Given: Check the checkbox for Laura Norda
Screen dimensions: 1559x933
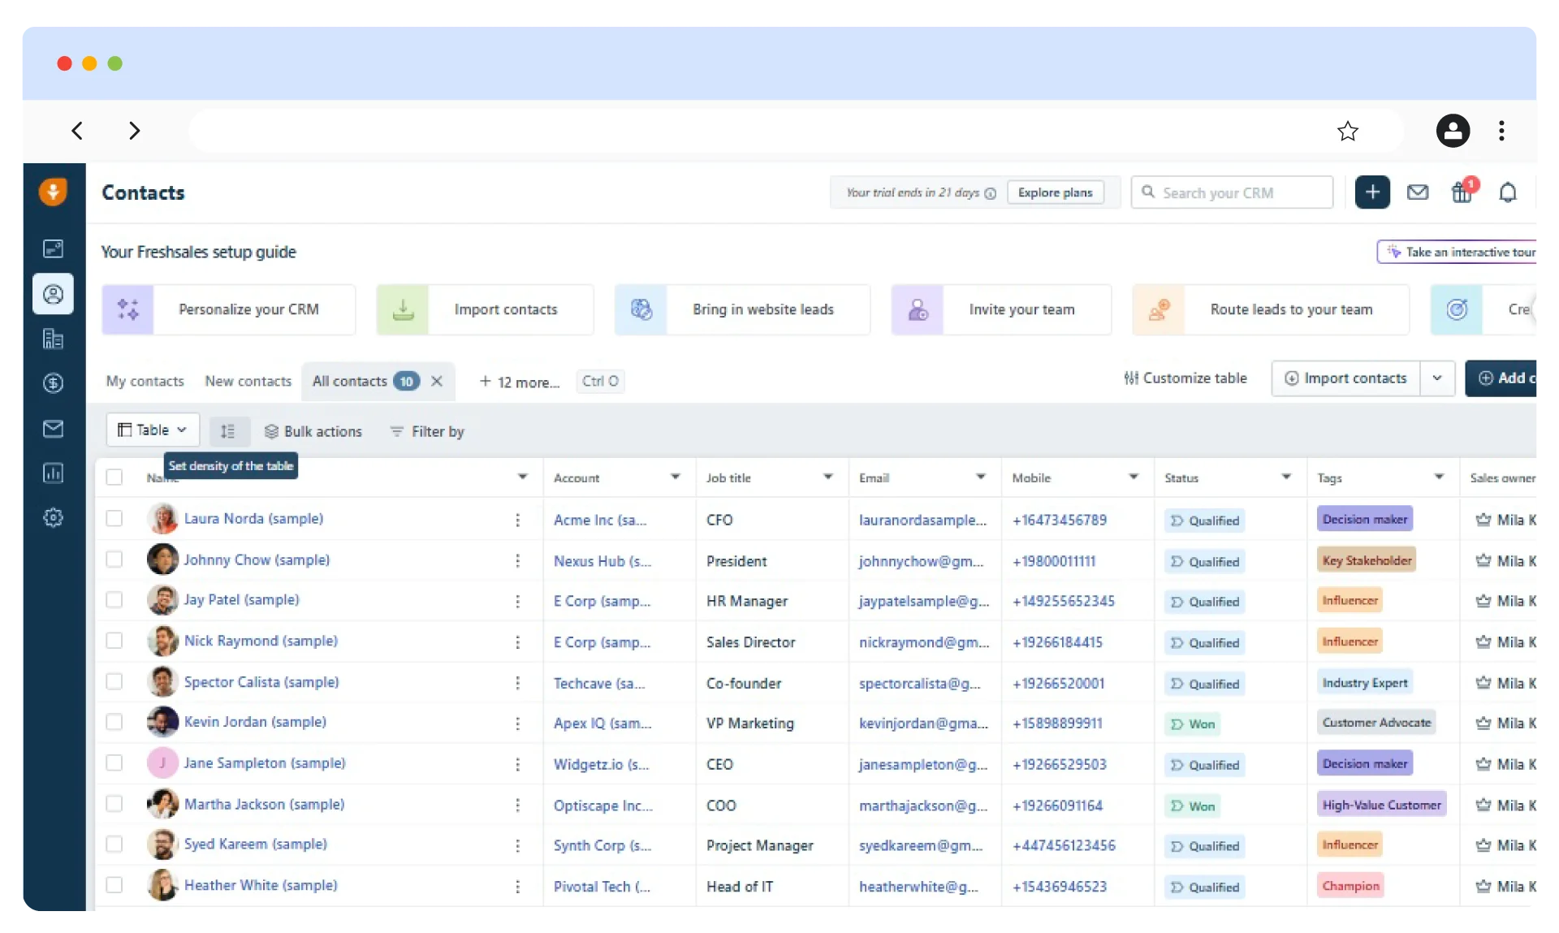Looking at the screenshot, I should [x=113, y=520].
